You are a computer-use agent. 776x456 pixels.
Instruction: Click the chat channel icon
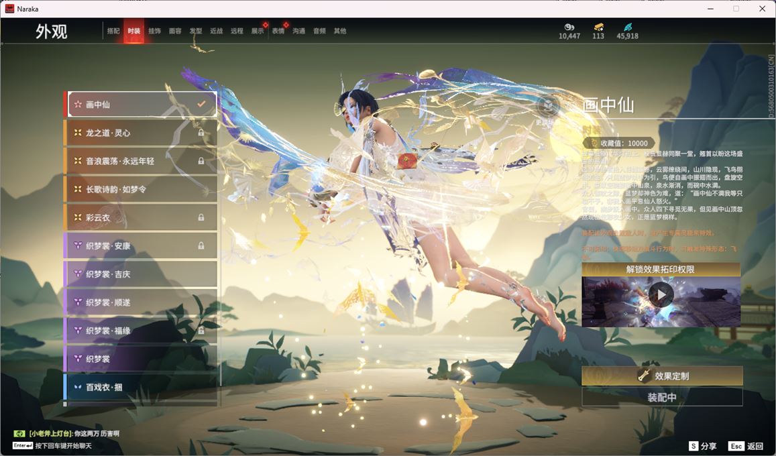point(19,434)
